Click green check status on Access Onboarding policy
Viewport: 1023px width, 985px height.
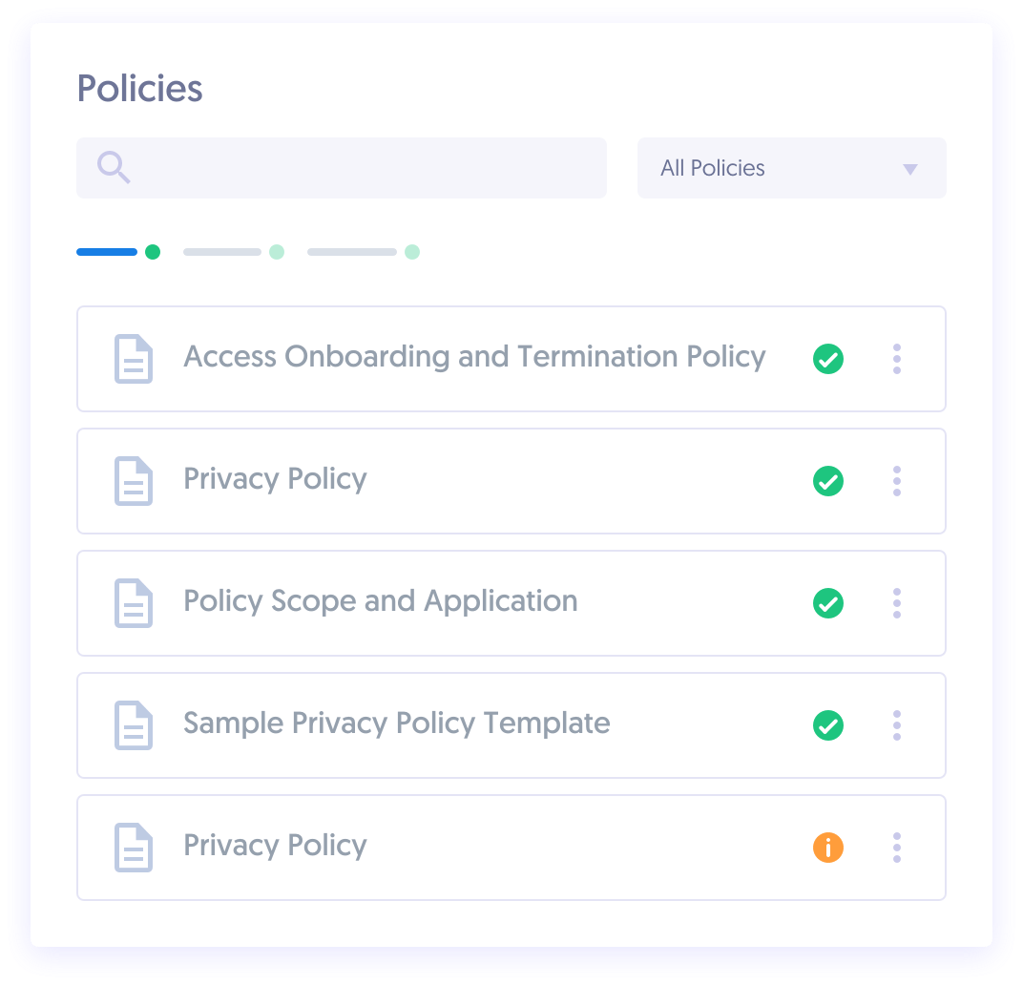(827, 360)
